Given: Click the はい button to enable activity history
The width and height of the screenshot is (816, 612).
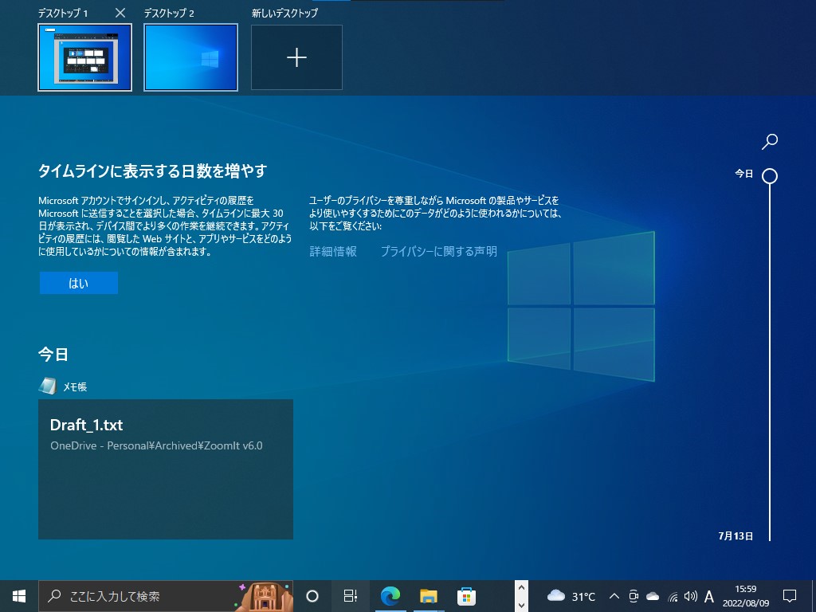Looking at the screenshot, I should tap(78, 282).
